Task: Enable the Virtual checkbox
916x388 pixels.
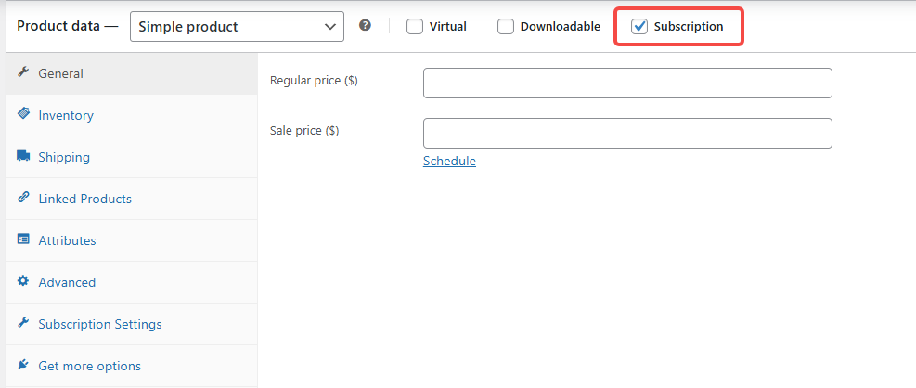Action: 415,27
